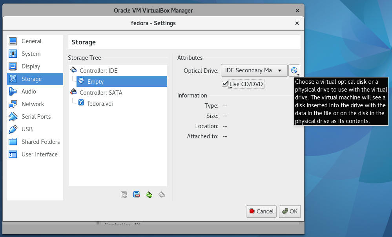Click the Attributes section label
Viewport: 392px width, 237px height.
pyautogui.click(x=190, y=58)
